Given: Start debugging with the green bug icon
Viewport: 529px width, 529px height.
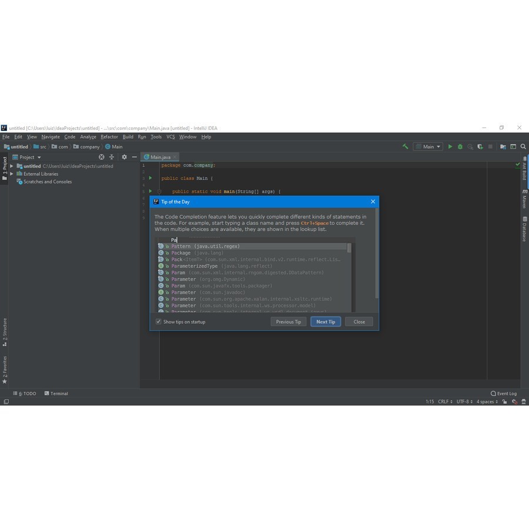Looking at the screenshot, I should click(460, 147).
